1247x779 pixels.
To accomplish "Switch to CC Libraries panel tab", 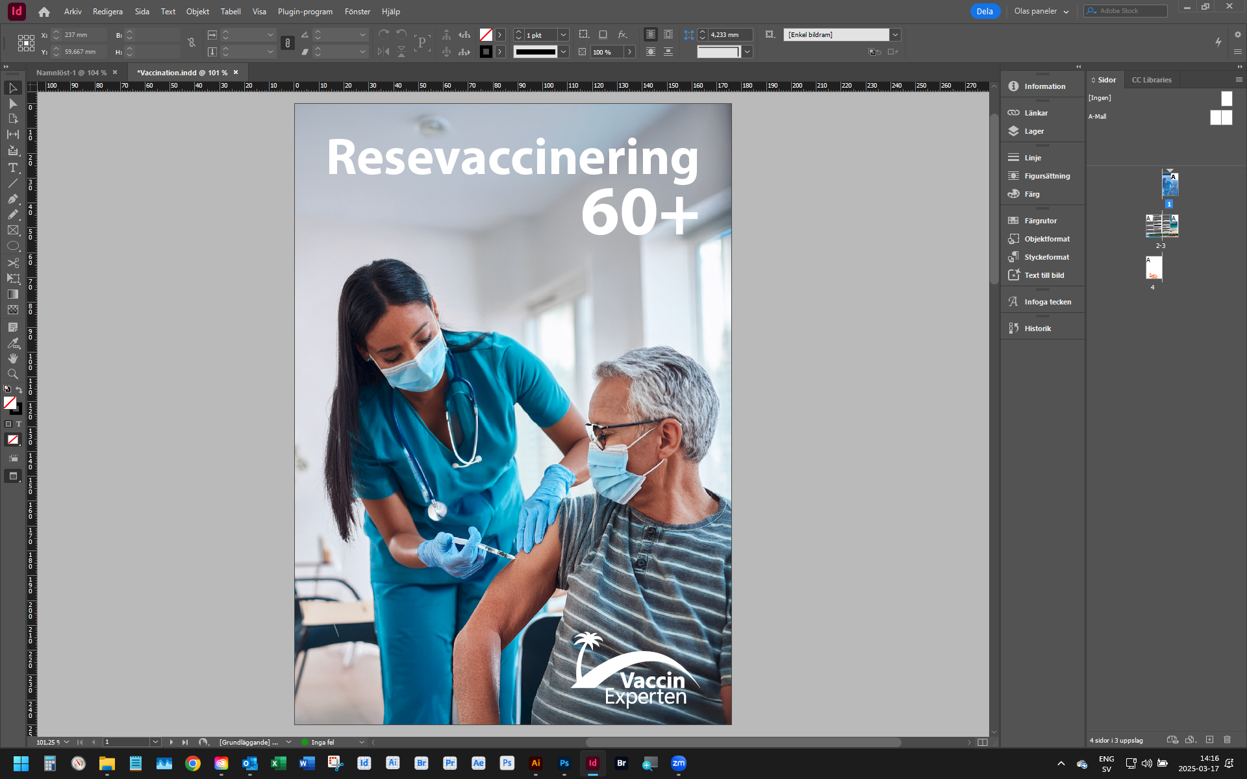I will [x=1151, y=80].
